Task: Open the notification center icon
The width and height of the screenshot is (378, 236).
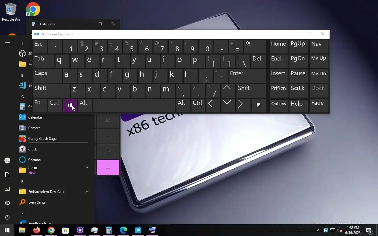Action: click(368, 230)
